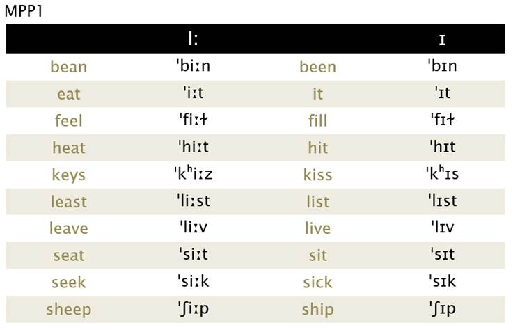
Task: Click the 'eat' word cell
Action: point(69,94)
